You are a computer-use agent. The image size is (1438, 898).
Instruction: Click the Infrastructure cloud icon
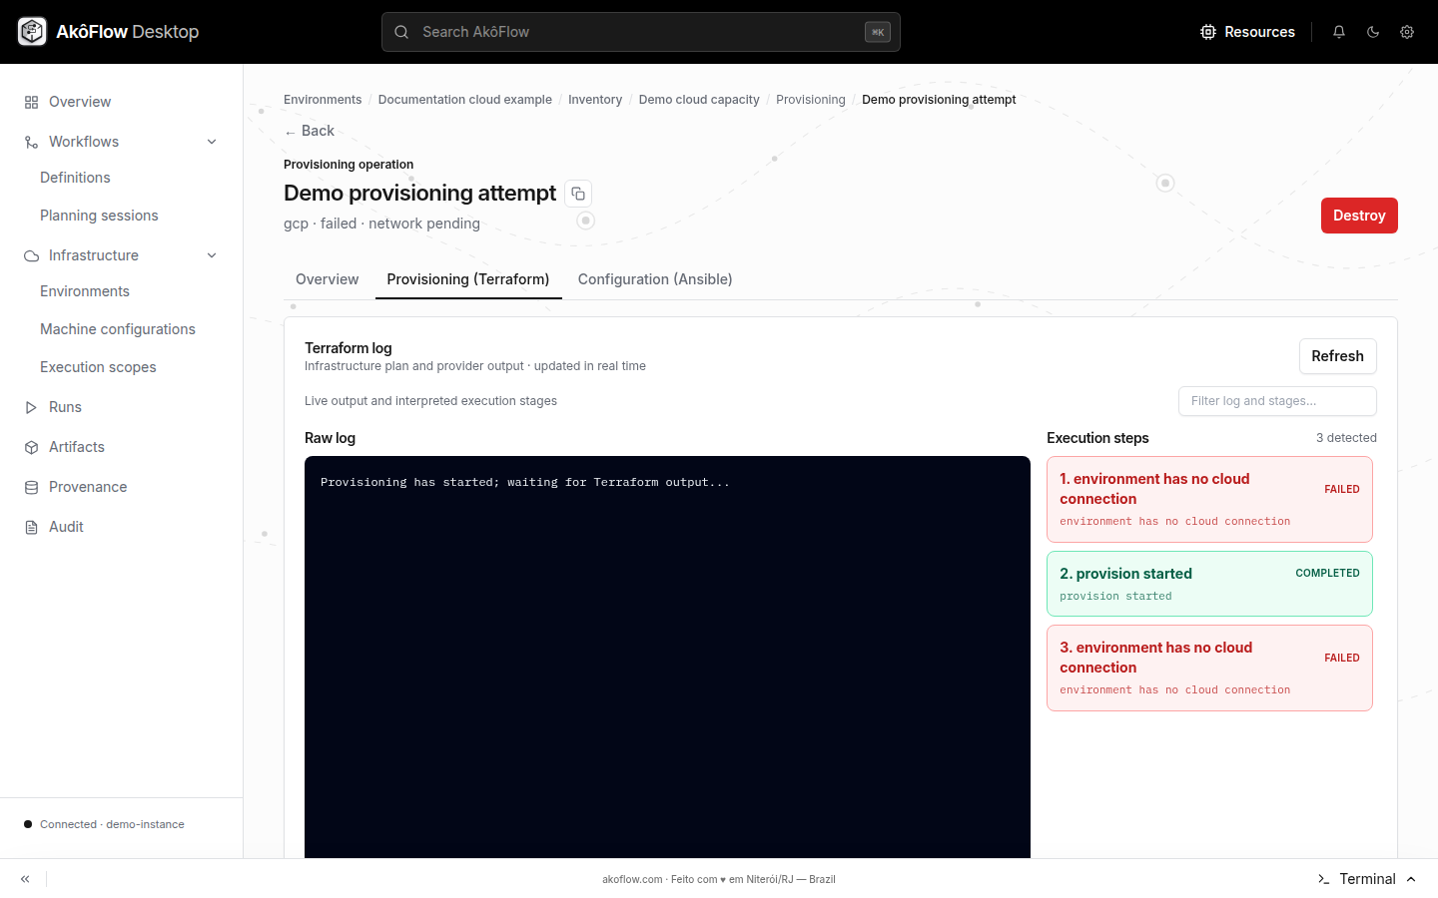pyautogui.click(x=31, y=255)
